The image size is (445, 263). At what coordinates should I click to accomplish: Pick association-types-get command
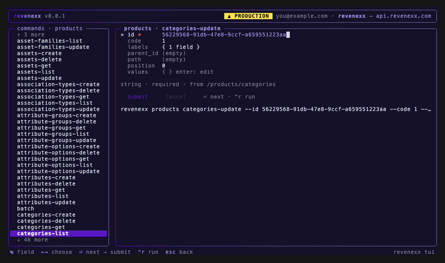pos(53,97)
